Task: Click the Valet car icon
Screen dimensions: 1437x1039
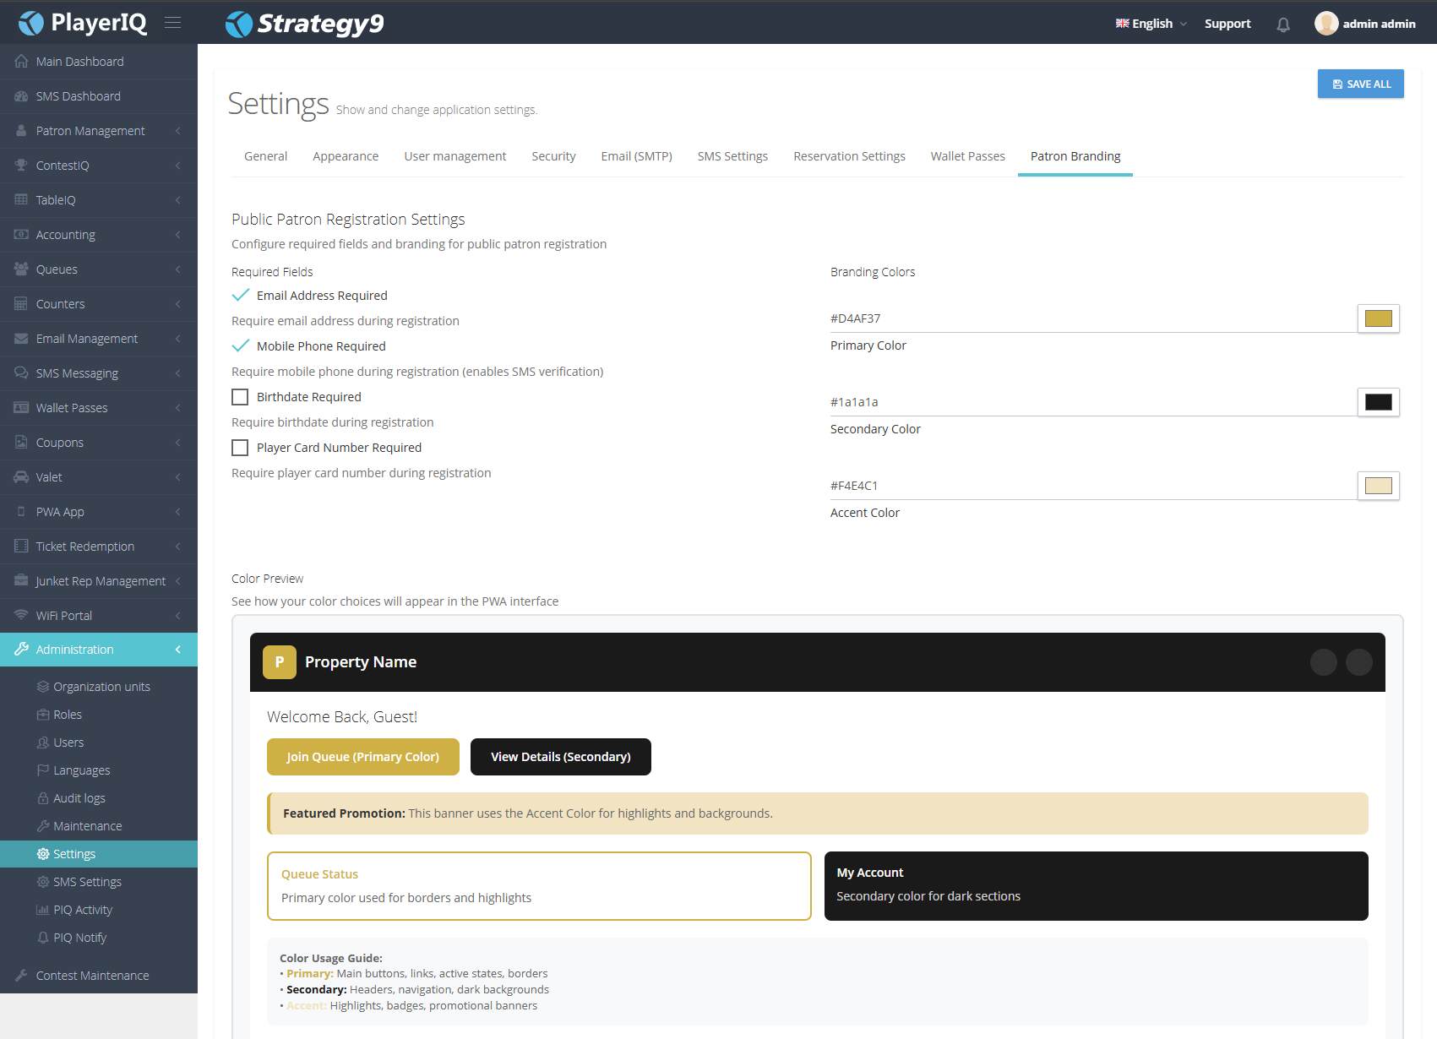Action: point(21,477)
